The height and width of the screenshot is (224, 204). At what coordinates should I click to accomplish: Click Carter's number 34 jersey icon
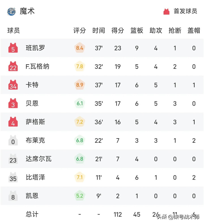(13, 85)
